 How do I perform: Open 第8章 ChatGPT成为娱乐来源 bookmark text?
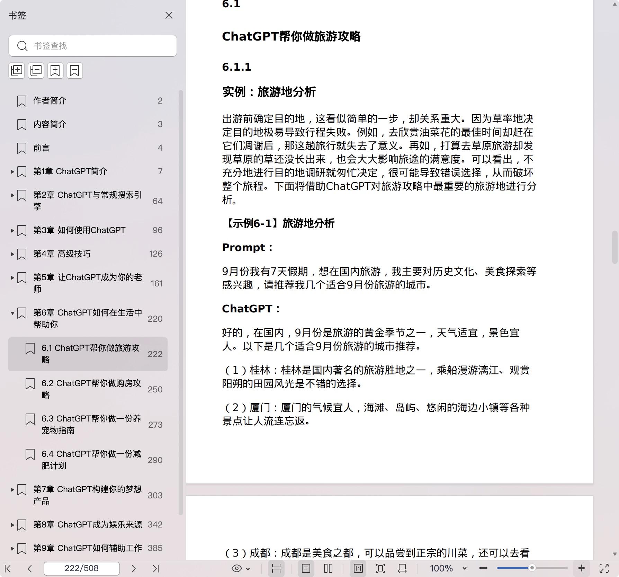coord(88,525)
